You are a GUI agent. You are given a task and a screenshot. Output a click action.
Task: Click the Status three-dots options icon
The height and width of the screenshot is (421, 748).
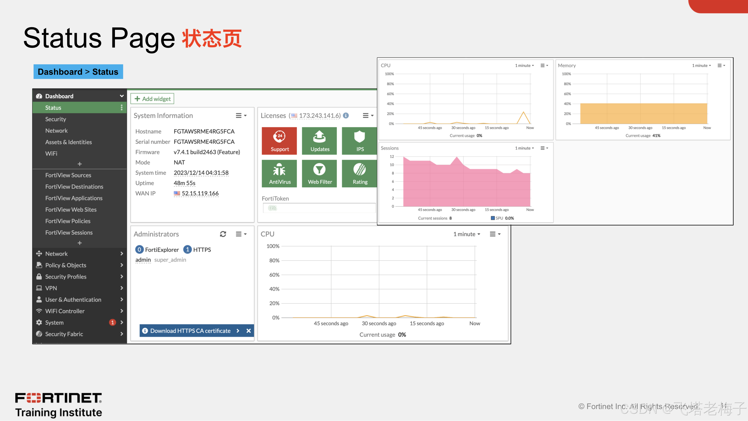pos(121,108)
